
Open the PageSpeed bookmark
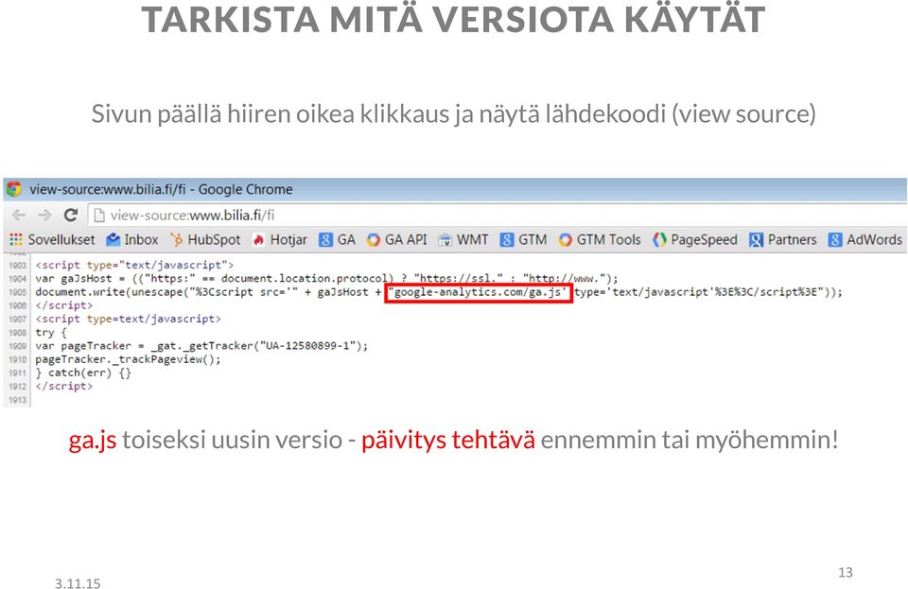695,239
